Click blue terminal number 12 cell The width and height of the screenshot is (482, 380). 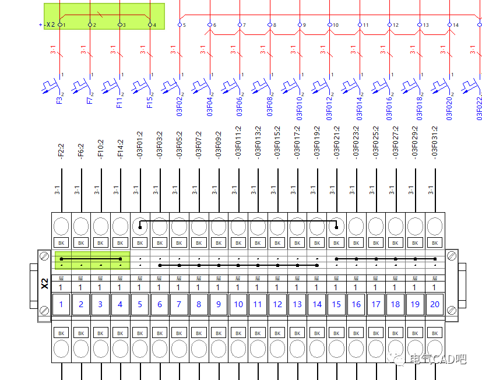pos(277,304)
